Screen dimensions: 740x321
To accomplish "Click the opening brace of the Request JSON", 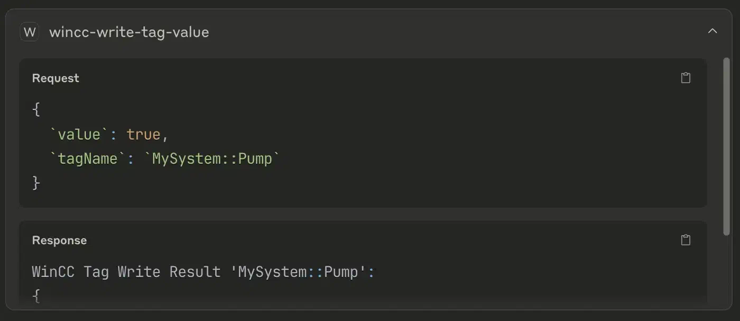I will point(36,110).
